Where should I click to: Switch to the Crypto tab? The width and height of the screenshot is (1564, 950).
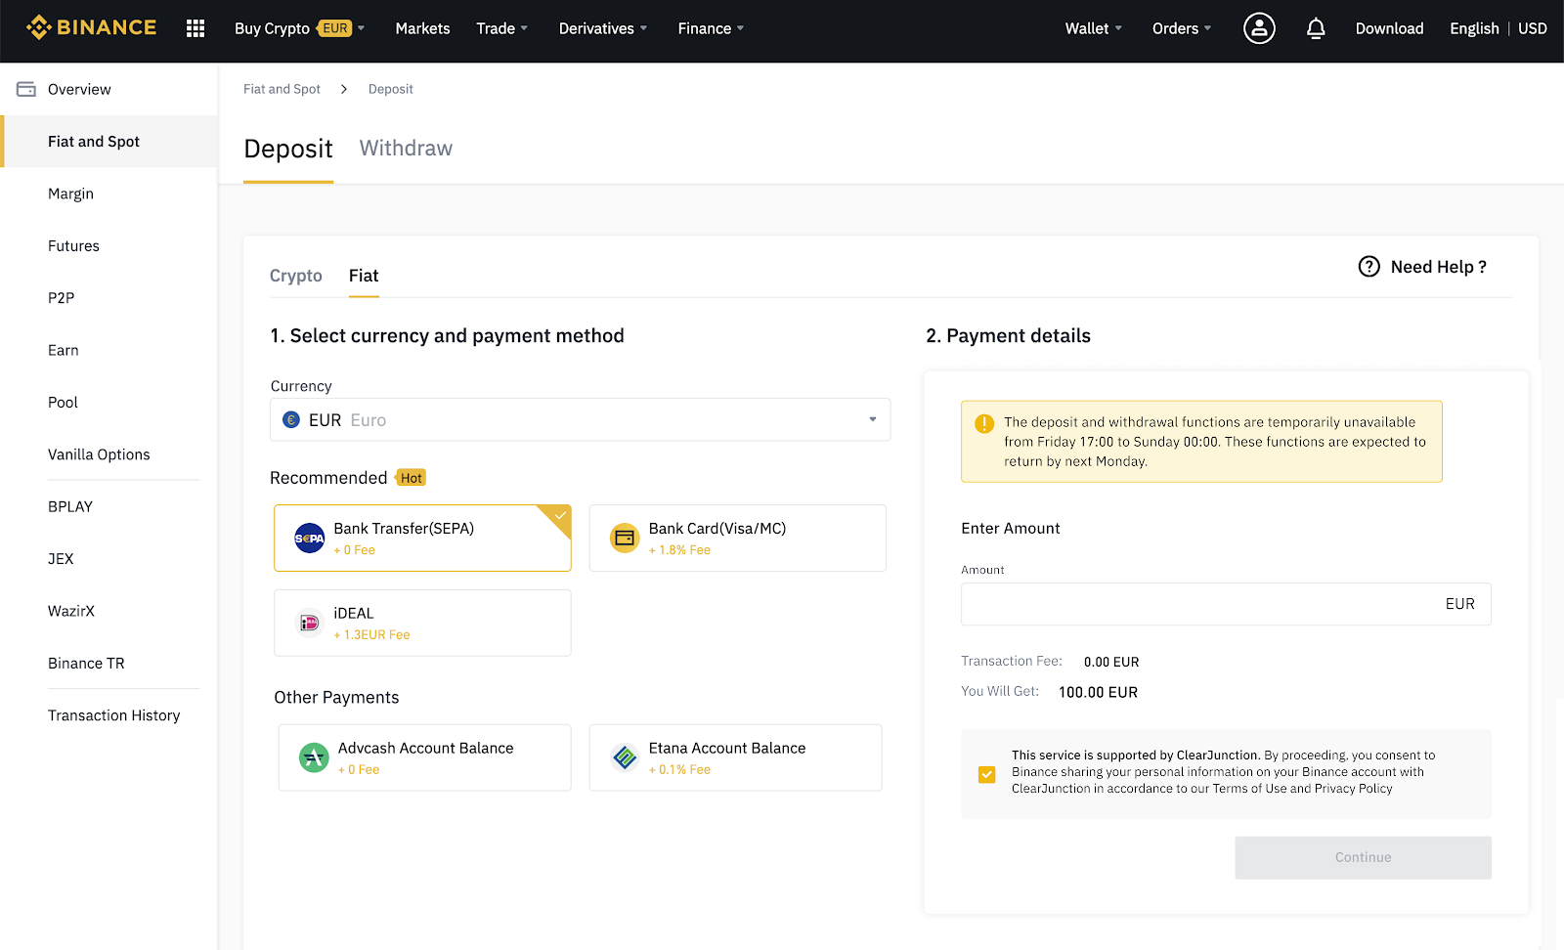point(295,276)
